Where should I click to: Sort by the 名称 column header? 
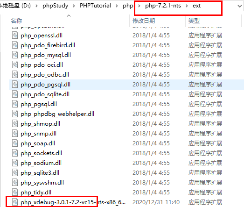coord(16,21)
